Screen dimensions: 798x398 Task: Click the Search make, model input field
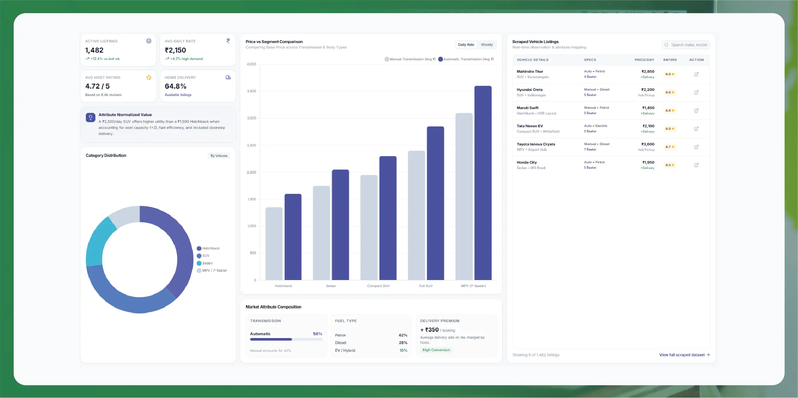pos(686,45)
